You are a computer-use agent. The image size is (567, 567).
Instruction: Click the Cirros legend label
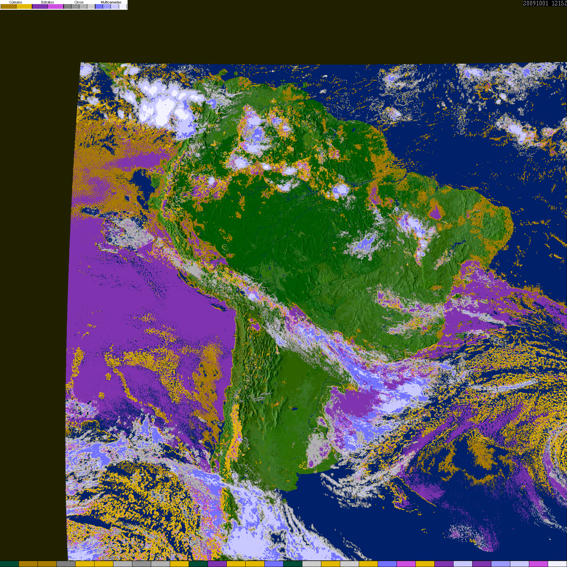(x=79, y=2)
